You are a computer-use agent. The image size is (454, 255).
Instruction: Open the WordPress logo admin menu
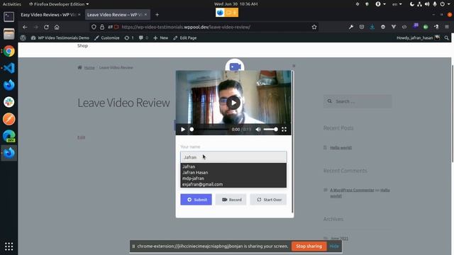(x=23, y=38)
